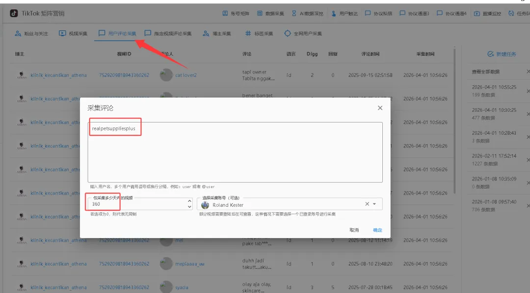This screenshot has height=293, width=530.
Task: Open the 协议通道4 channel feature
Action: [454, 13]
